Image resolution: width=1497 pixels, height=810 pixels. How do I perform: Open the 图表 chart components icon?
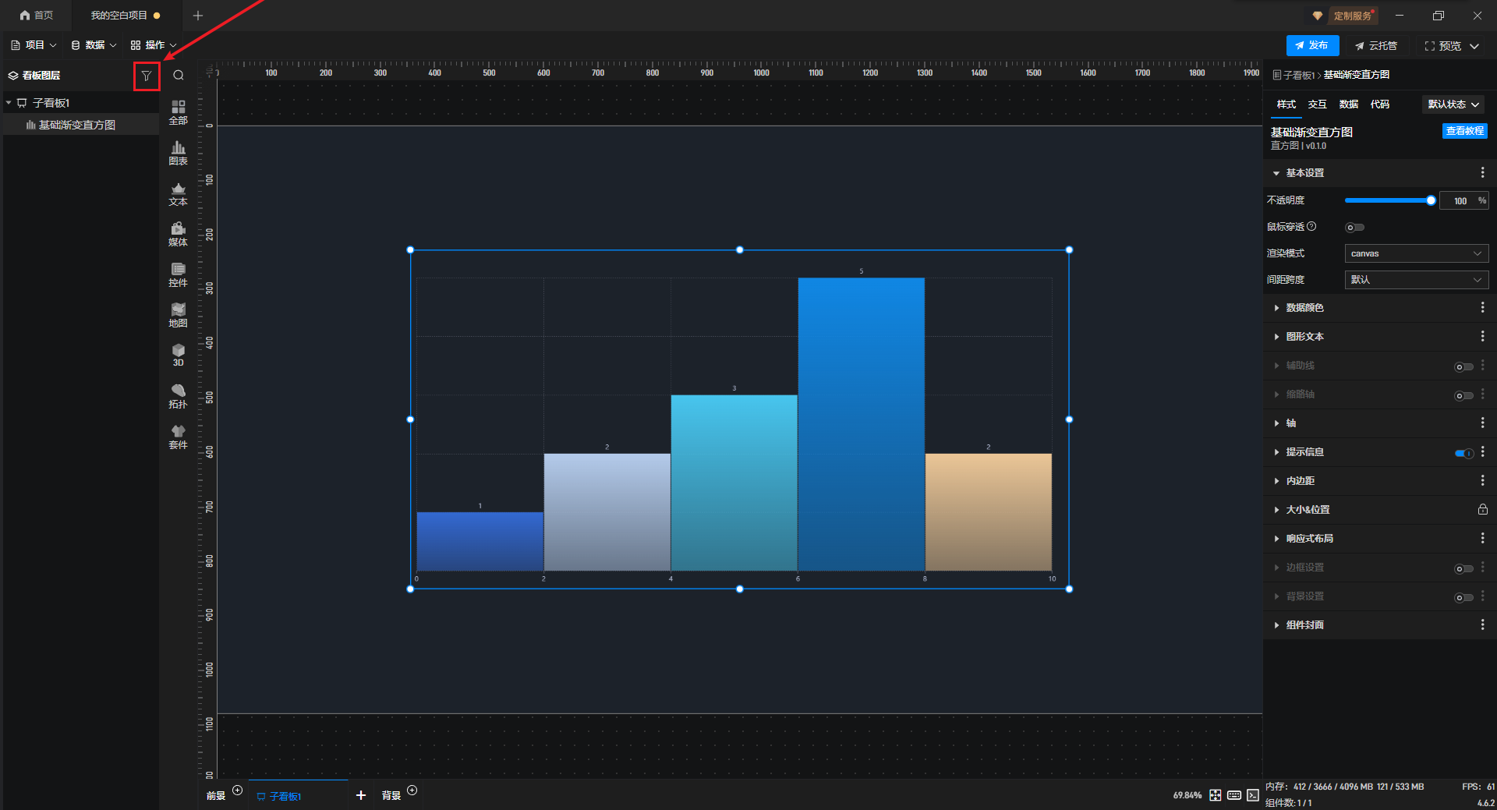[x=179, y=153]
